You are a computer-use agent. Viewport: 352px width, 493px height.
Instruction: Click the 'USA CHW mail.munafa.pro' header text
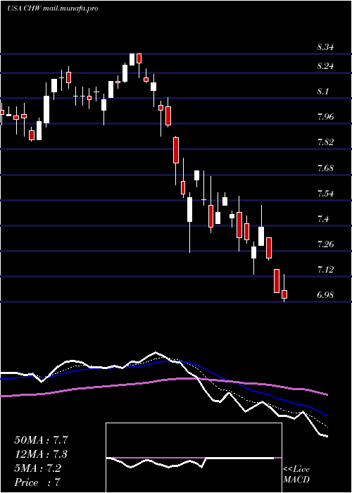coord(53,8)
